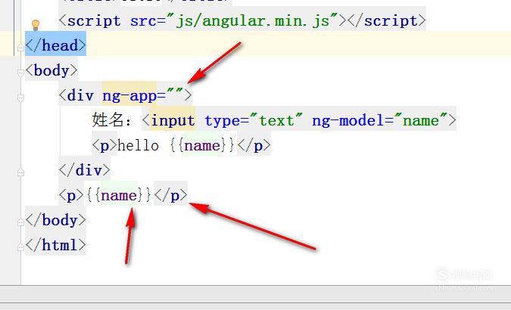The image size is (511, 310).
Task: Click the word hello in the paragraph
Action: [139, 145]
